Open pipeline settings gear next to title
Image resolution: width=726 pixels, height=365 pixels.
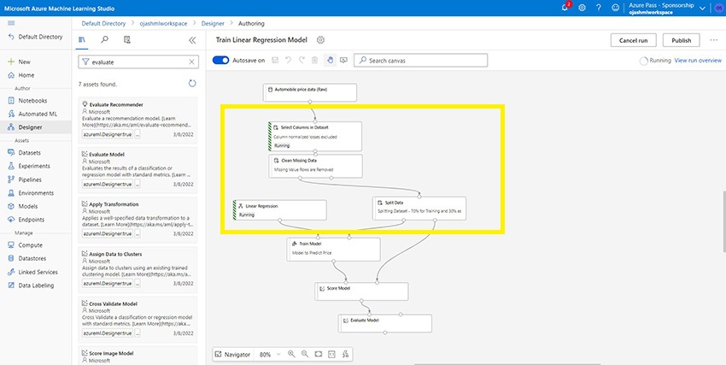[x=320, y=40]
